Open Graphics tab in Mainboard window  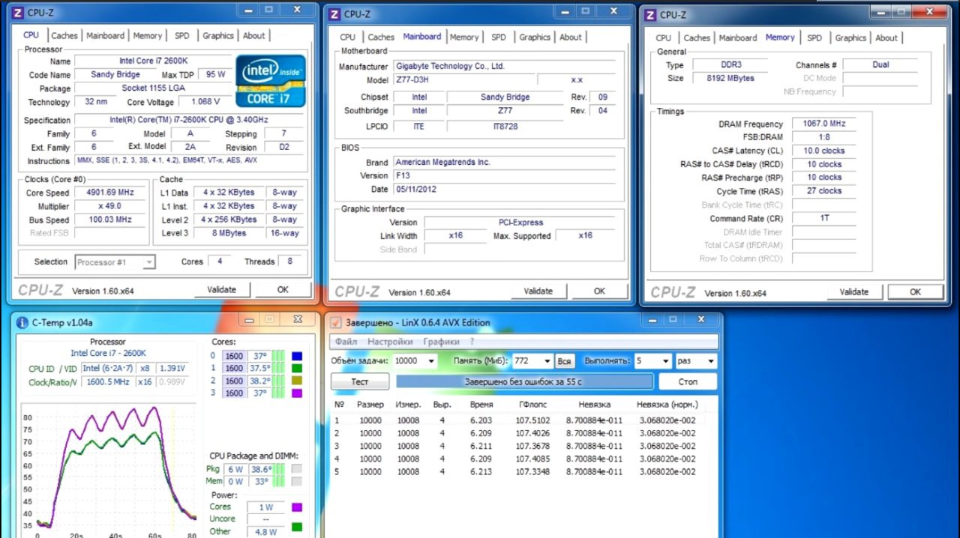point(535,37)
